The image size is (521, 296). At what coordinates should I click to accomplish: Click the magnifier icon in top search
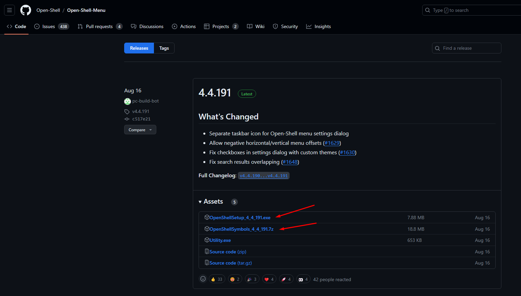click(x=428, y=10)
